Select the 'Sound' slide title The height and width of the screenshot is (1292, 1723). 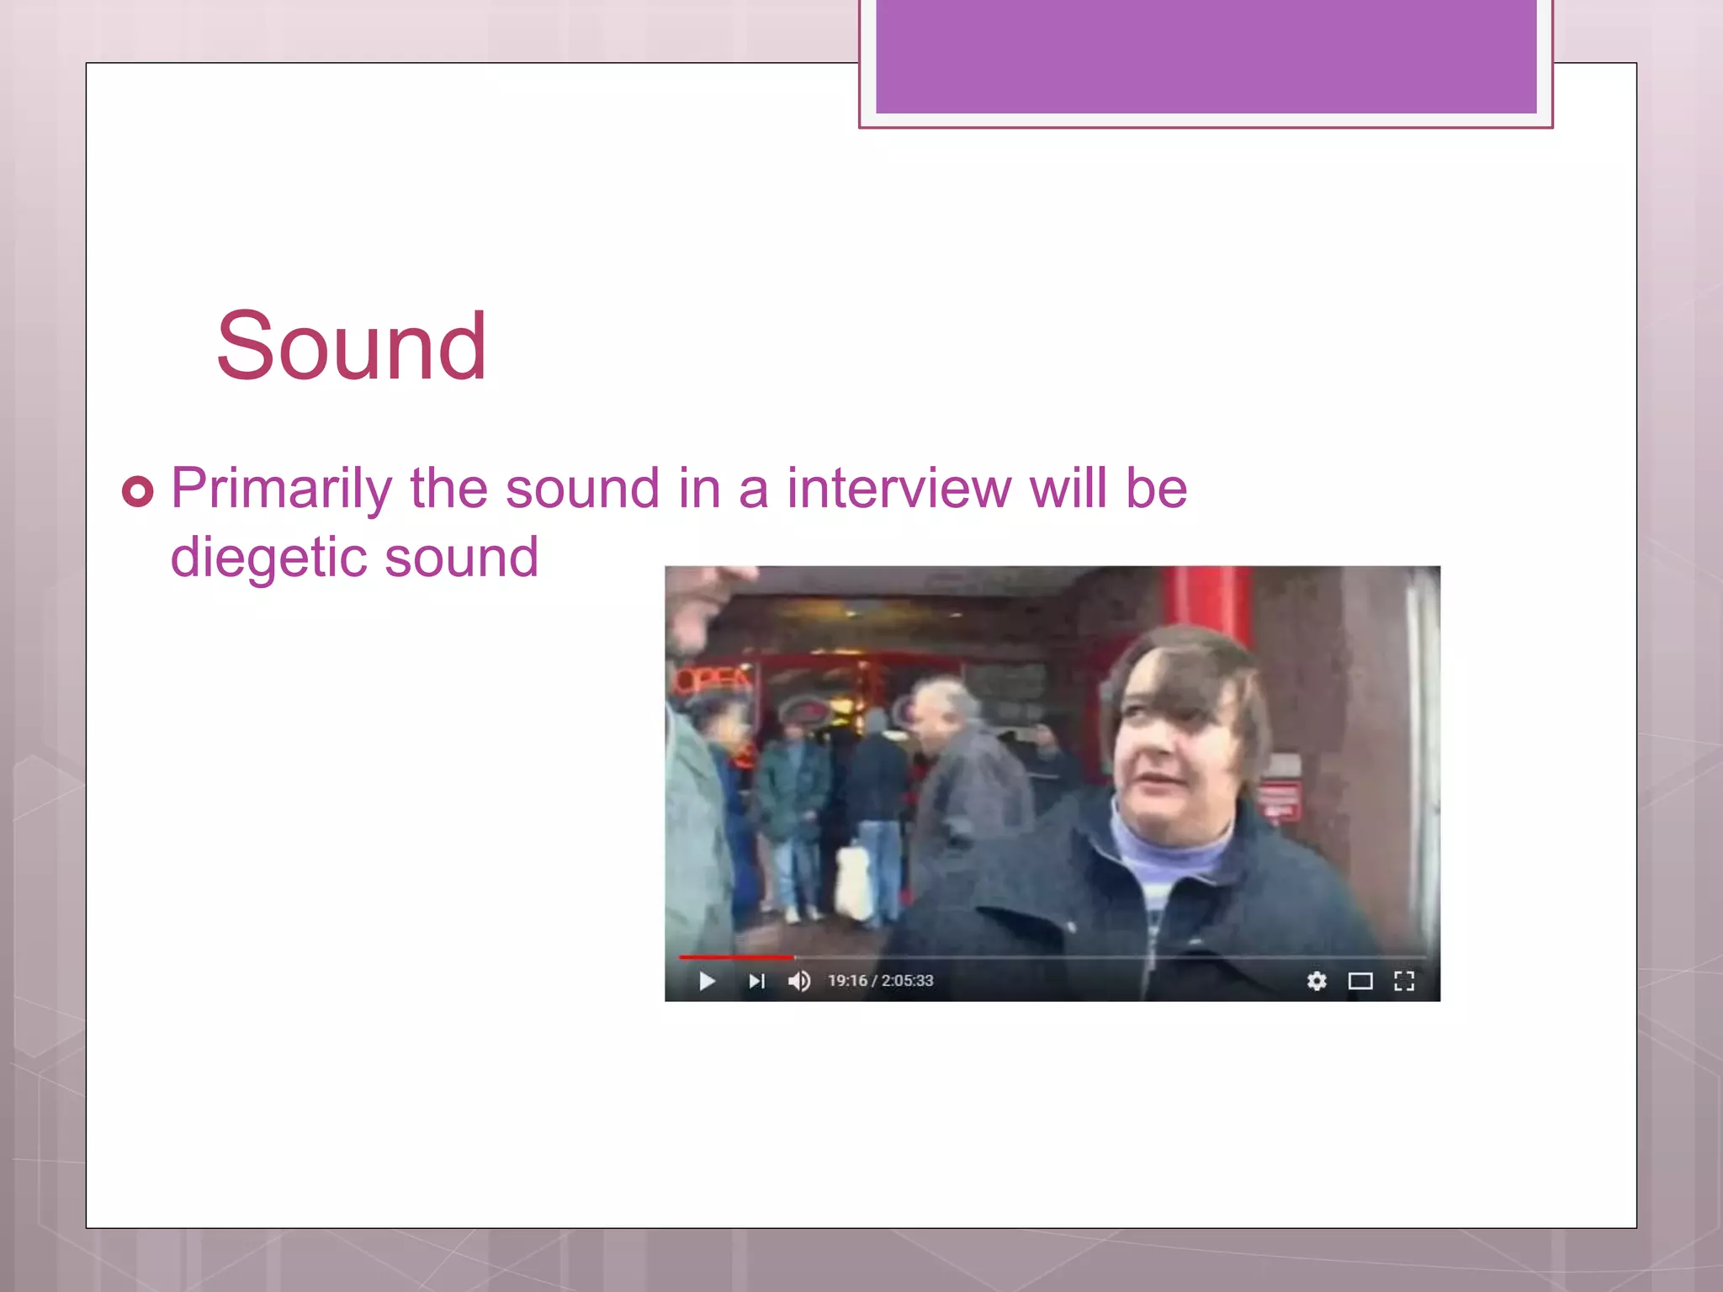pos(352,346)
